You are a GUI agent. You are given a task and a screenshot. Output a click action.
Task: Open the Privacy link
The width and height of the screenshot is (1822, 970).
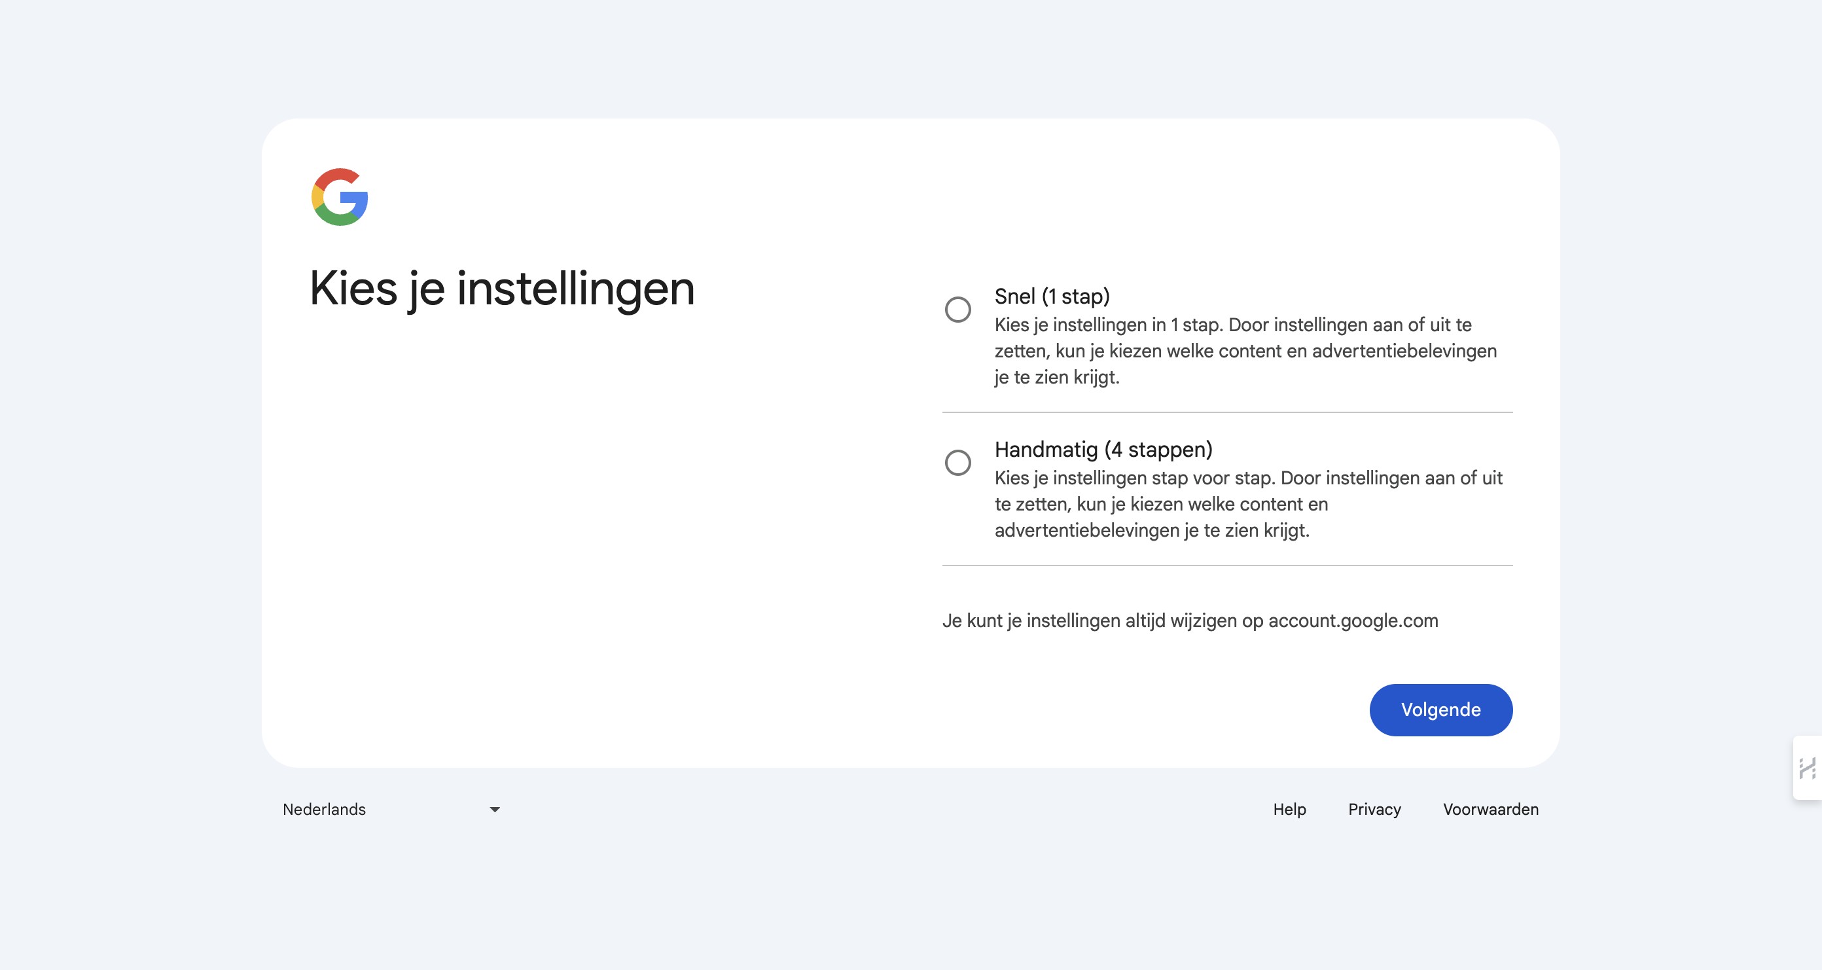[x=1374, y=810]
